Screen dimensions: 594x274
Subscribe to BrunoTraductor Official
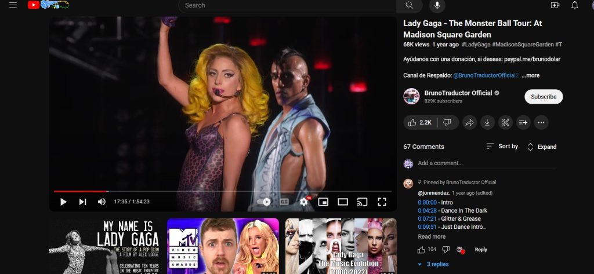pos(544,97)
